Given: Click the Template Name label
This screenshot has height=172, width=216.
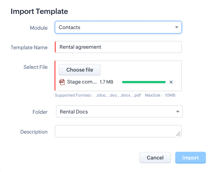Looking at the screenshot, I should [29, 47].
